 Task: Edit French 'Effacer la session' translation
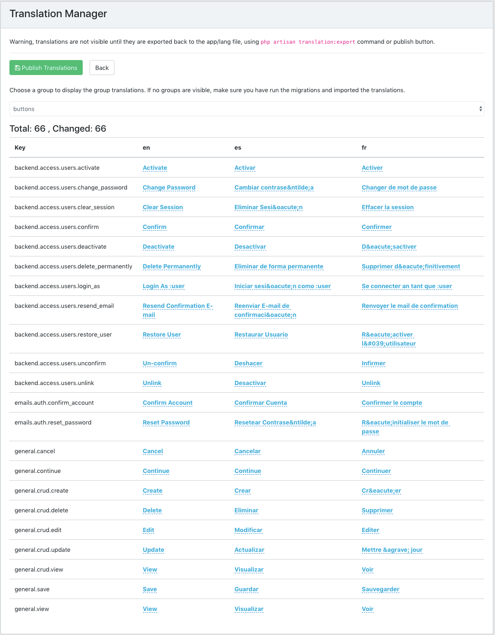coord(387,208)
